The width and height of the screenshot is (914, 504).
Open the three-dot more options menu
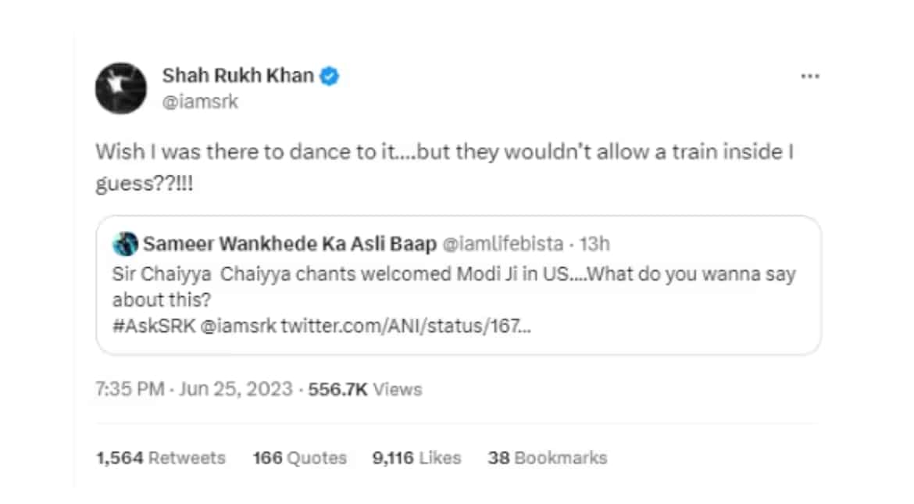point(810,76)
